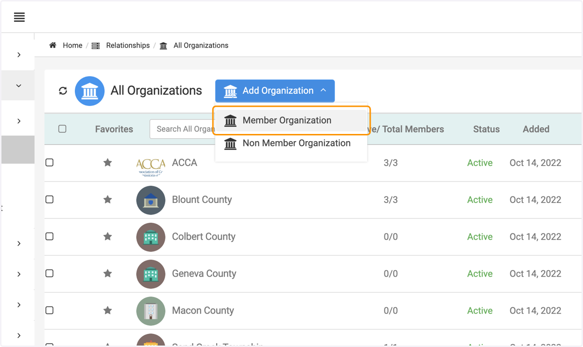The image size is (583, 347).
Task: Check the Colbert County row checkbox
Action: tap(50, 236)
